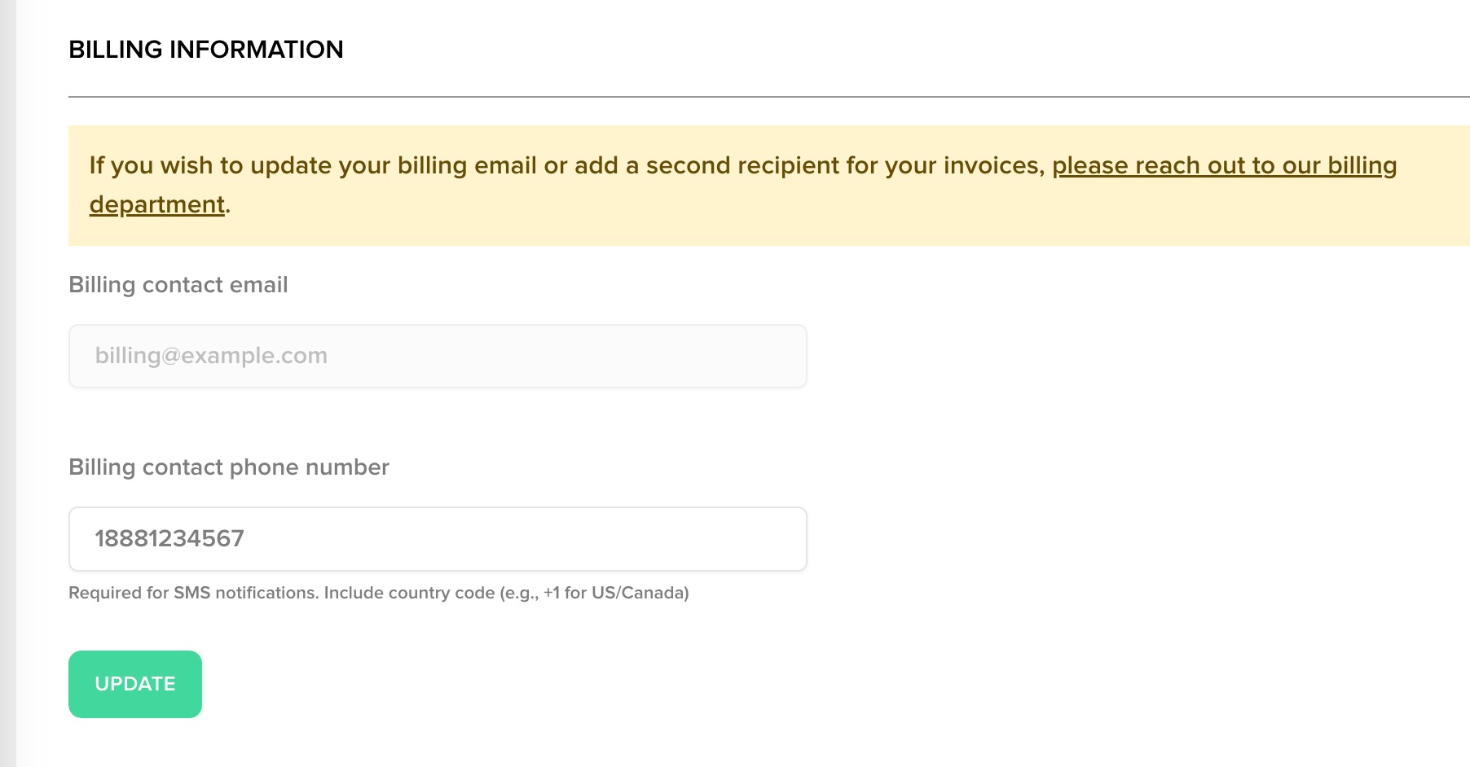1470x767 pixels.
Task: Click the "If you wish to update" notice text
Action: (x=204, y=165)
